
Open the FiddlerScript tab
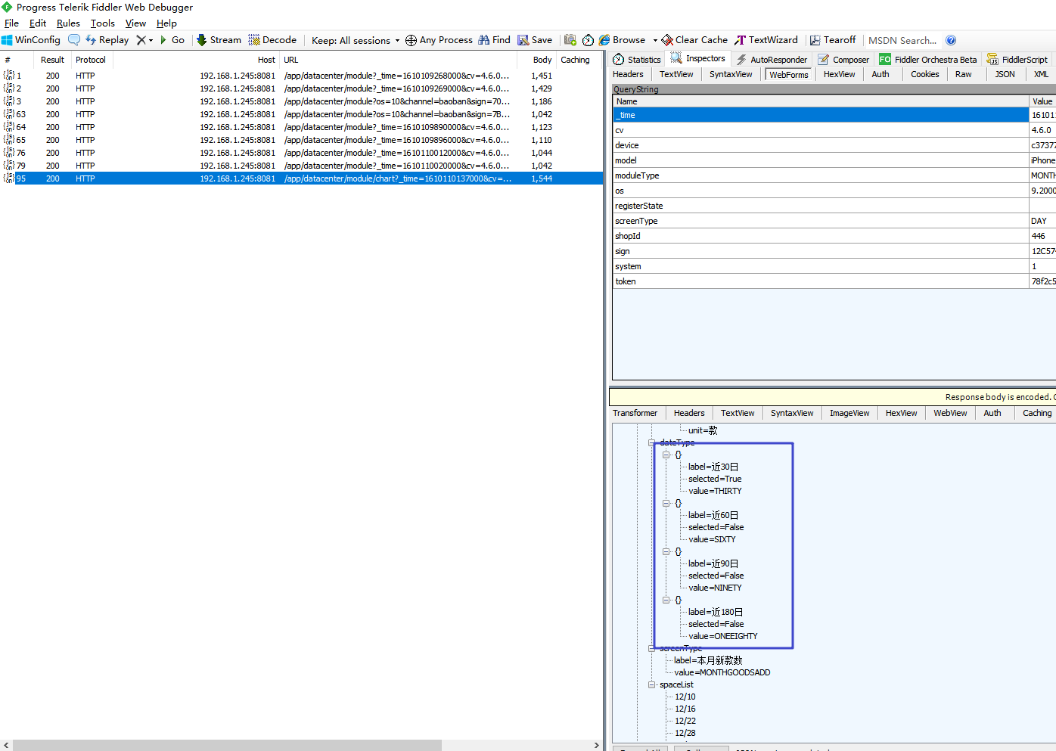[1017, 59]
